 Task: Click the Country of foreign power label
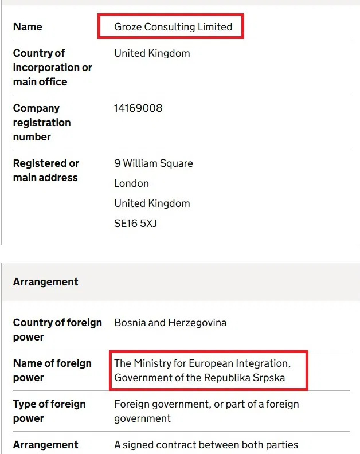57,330
